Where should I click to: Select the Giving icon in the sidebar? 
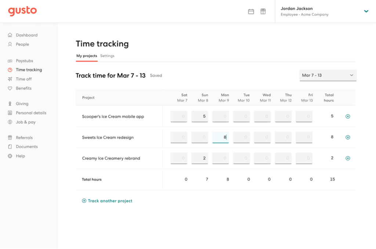coord(10,103)
